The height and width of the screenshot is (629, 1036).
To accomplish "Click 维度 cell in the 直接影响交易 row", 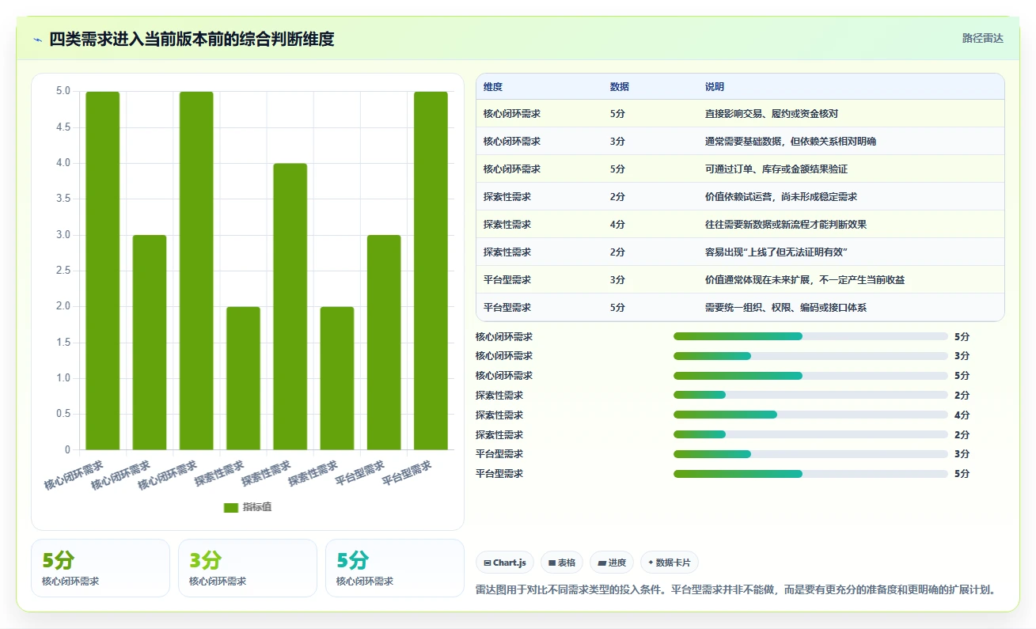I will [x=512, y=114].
